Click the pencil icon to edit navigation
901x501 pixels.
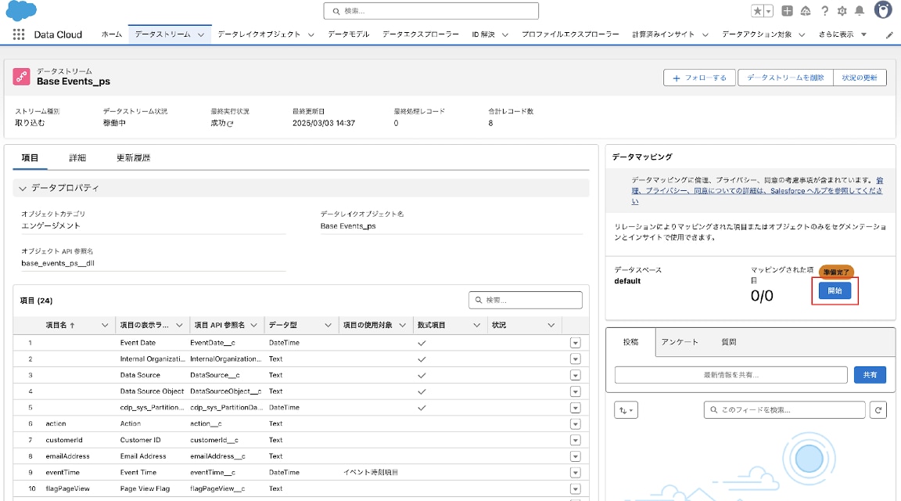(889, 35)
